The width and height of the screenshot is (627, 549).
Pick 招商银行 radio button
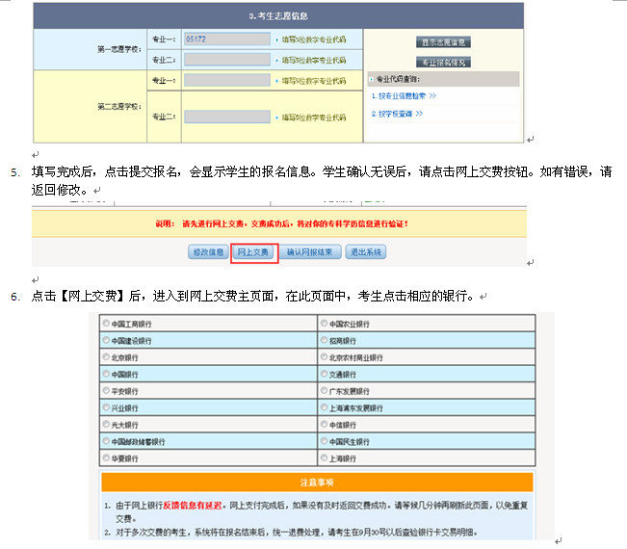tap(324, 340)
